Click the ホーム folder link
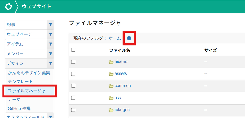 pyautogui.click(x=115, y=38)
